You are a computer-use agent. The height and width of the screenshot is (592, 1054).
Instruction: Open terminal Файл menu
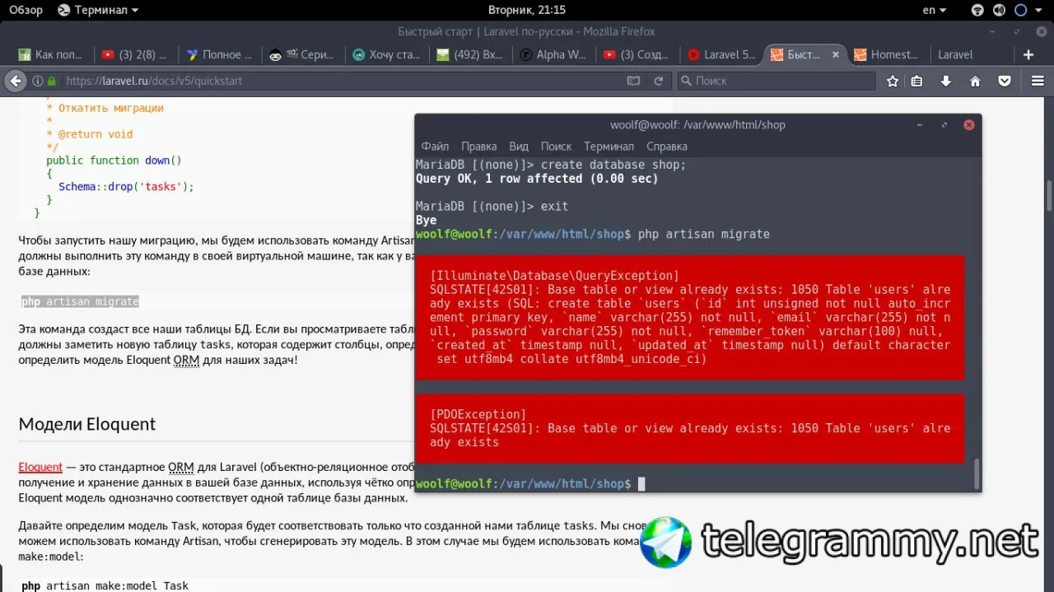click(x=436, y=147)
